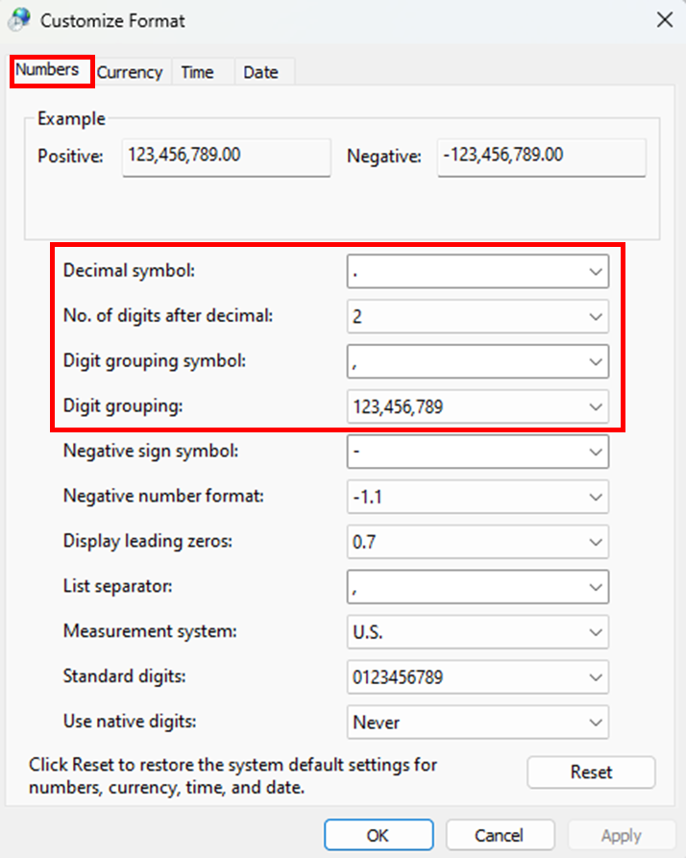Viewport: 686px width, 858px height.
Task: Click the Positive example value field
Action: pyautogui.click(x=226, y=157)
